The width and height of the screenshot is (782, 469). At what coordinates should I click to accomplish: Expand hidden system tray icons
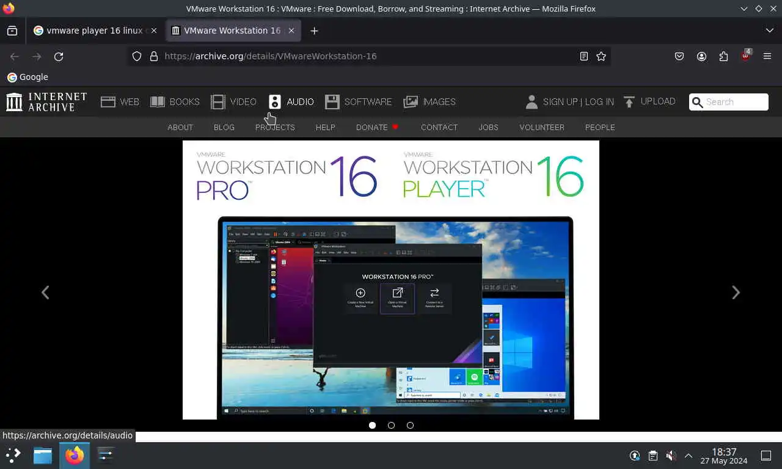pos(689,456)
